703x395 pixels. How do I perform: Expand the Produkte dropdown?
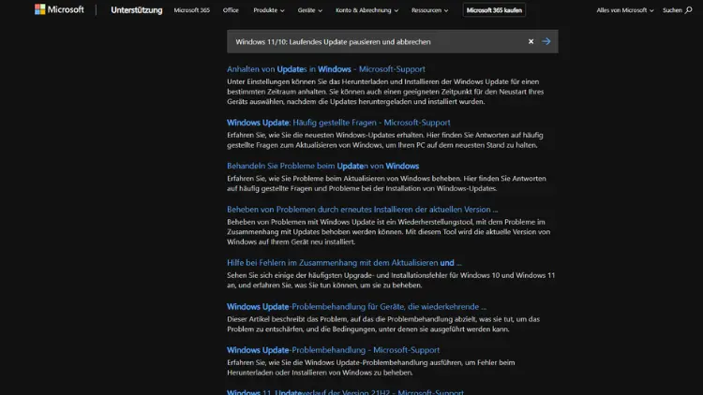(x=269, y=10)
